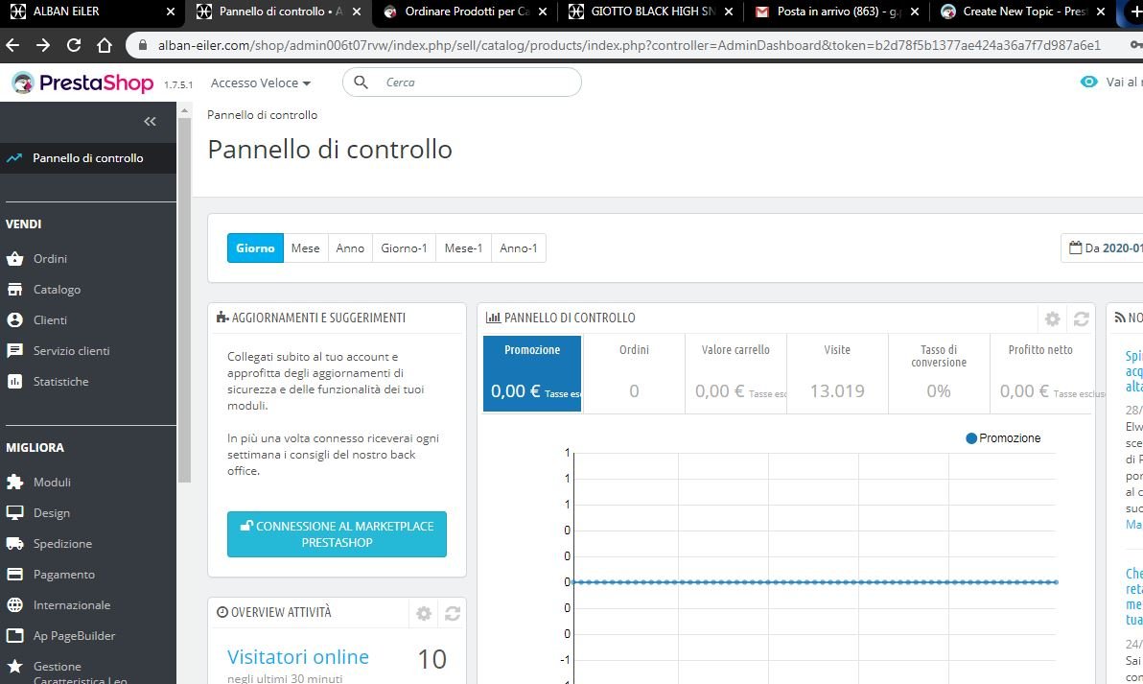Select the Giorno period tab
This screenshot has width=1143, height=684.
255,248
